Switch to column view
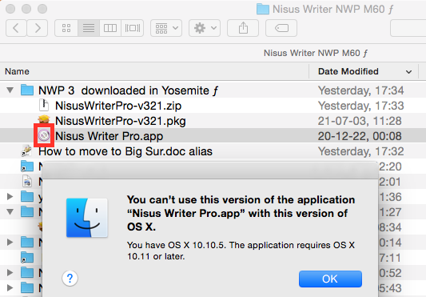The width and height of the screenshot is (426, 297). pyautogui.click(x=110, y=28)
